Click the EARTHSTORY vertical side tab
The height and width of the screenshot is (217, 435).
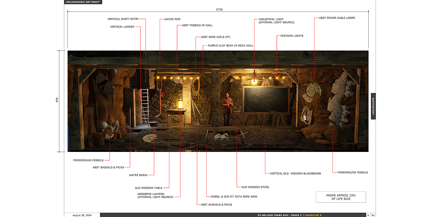pyautogui.click(x=373, y=106)
